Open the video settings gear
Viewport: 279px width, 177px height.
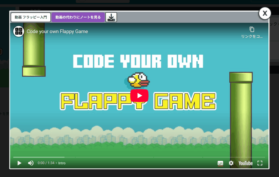[231, 163]
